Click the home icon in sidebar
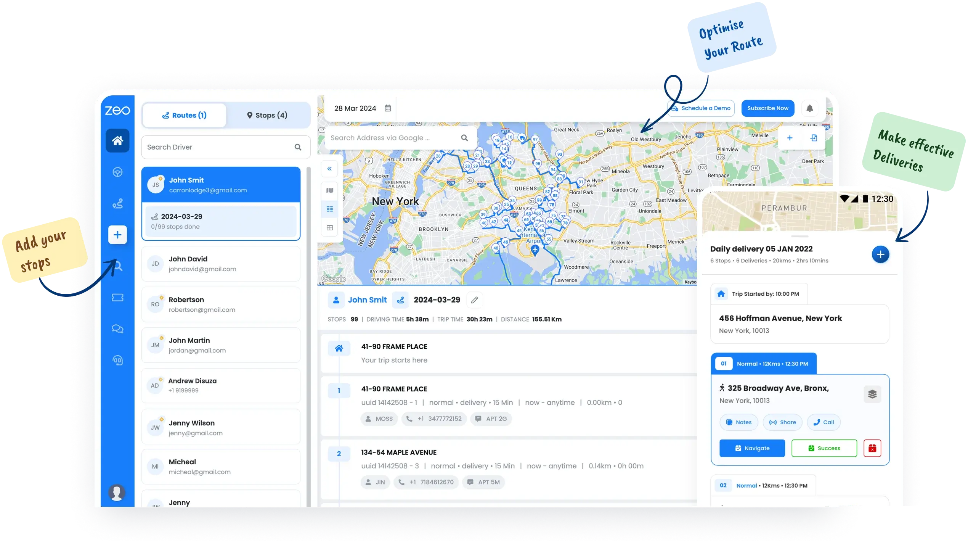This screenshot has width=968, height=541. point(117,141)
